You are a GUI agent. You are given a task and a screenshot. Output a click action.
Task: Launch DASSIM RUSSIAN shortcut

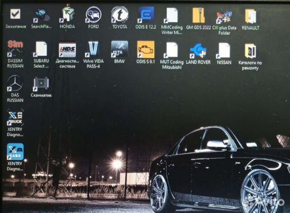pyautogui.click(x=15, y=49)
